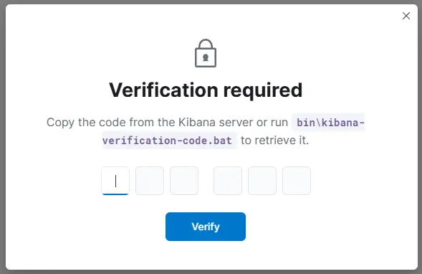Click the words "to retrieve it."

[275, 140]
